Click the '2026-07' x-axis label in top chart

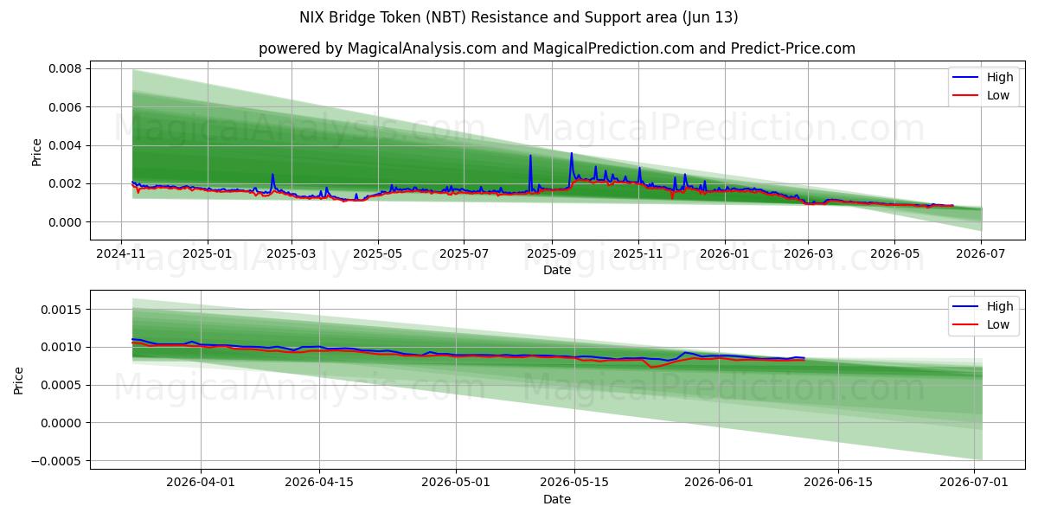(981, 254)
